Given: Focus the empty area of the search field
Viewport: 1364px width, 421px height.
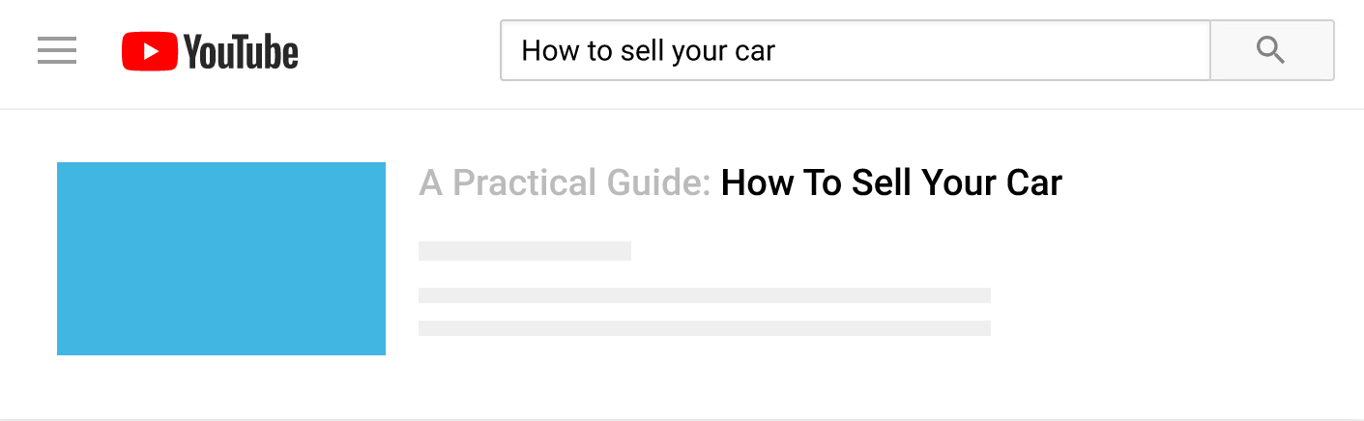Looking at the screenshot, I should click(x=986, y=50).
